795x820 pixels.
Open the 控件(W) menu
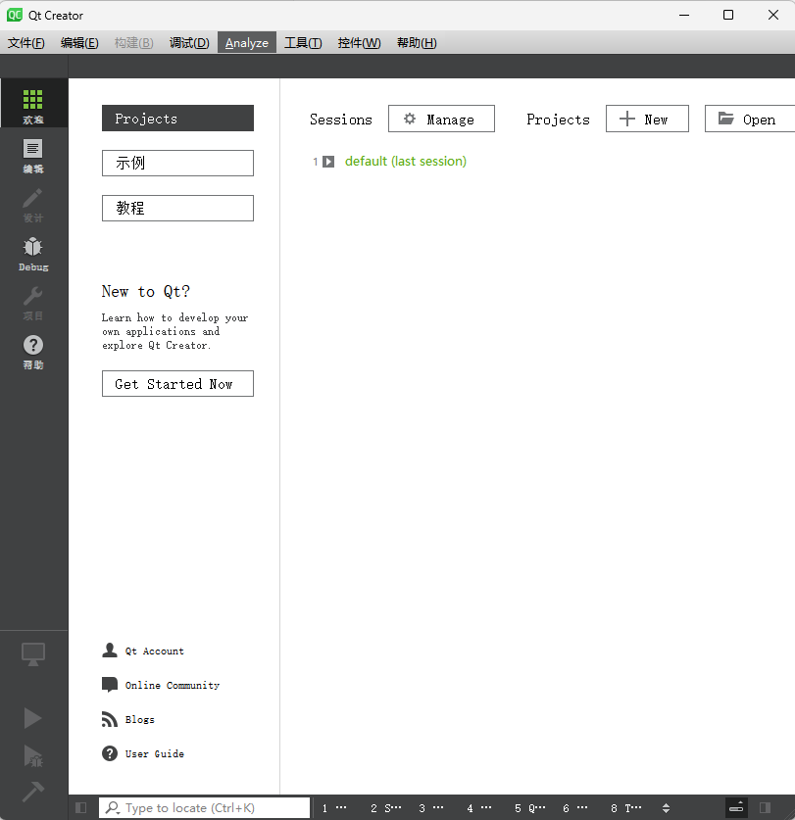coord(360,43)
